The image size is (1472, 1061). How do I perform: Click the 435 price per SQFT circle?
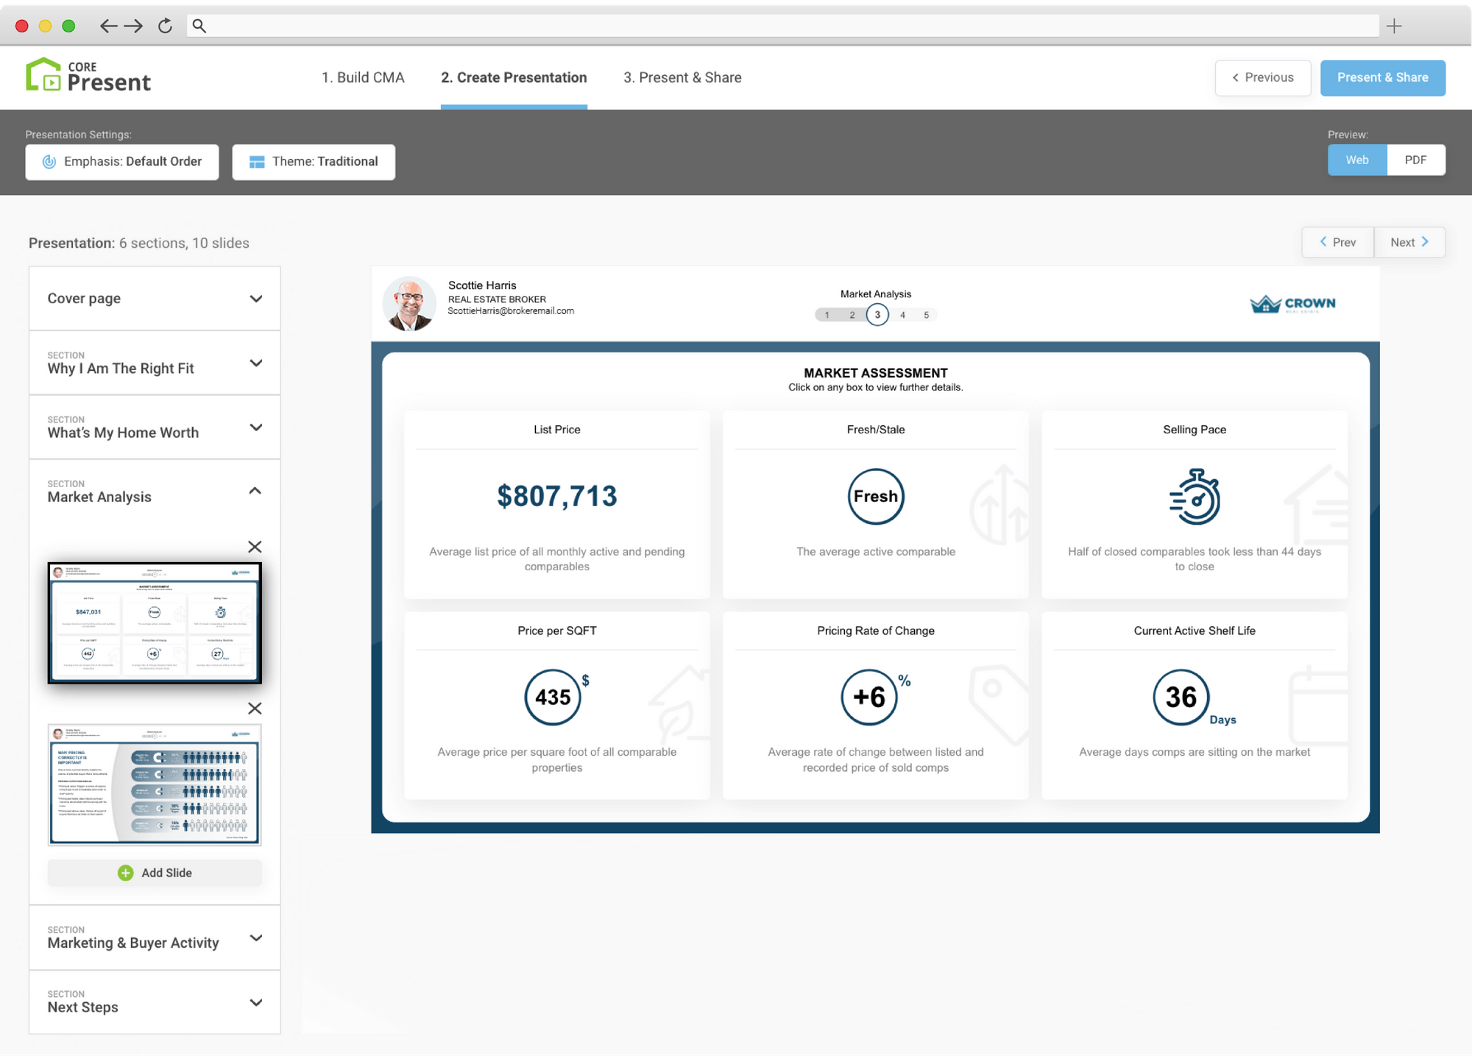coord(553,697)
